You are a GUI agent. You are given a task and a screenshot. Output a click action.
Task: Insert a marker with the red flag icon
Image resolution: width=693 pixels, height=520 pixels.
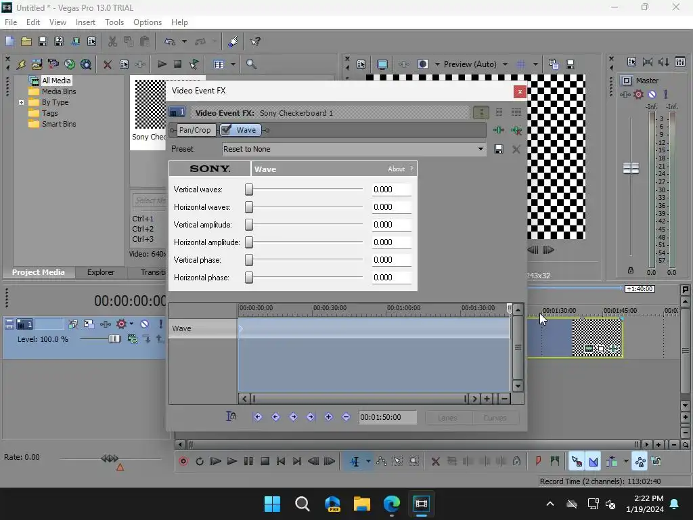pos(538,461)
